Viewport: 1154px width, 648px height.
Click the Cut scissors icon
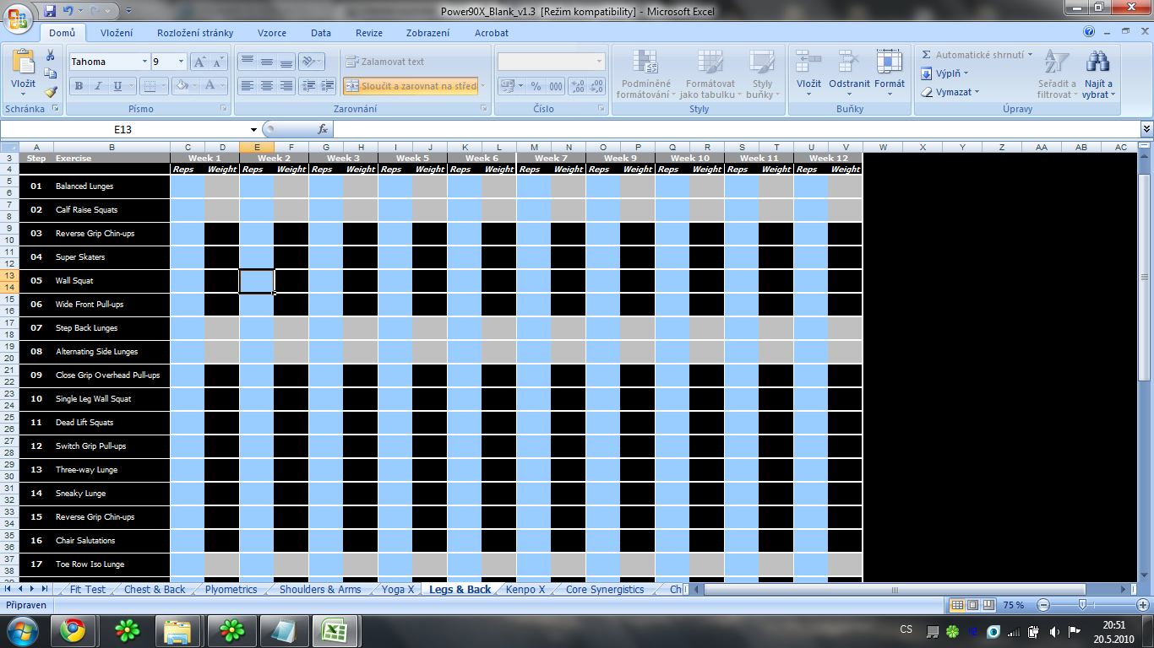coord(51,56)
